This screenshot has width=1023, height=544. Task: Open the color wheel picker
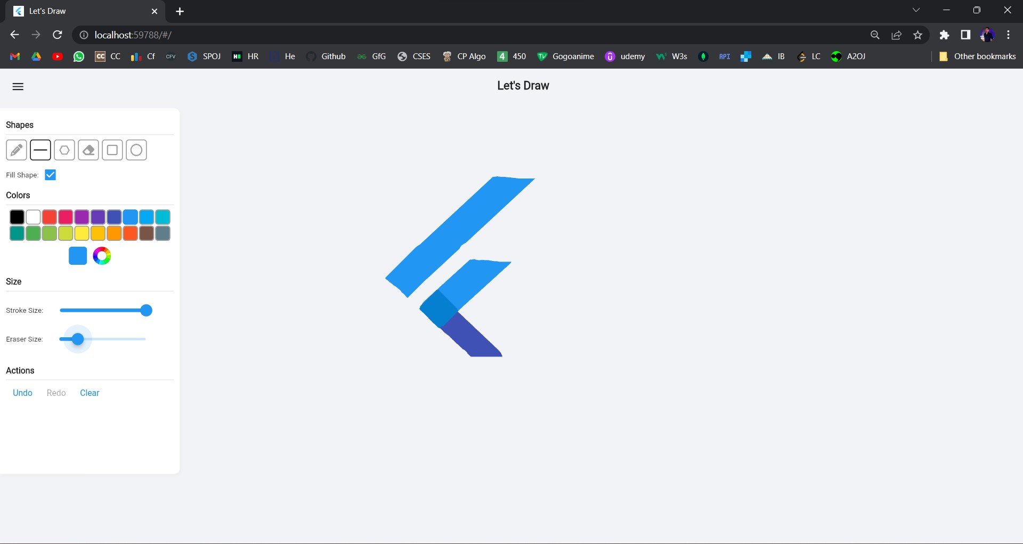pos(102,256)
